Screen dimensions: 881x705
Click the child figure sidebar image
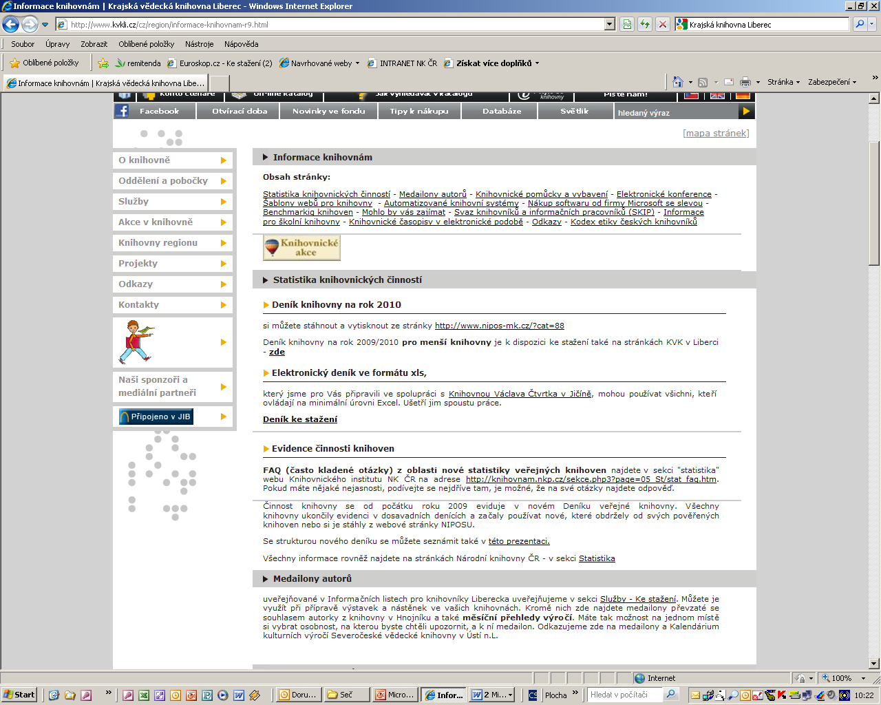[136, 341]
